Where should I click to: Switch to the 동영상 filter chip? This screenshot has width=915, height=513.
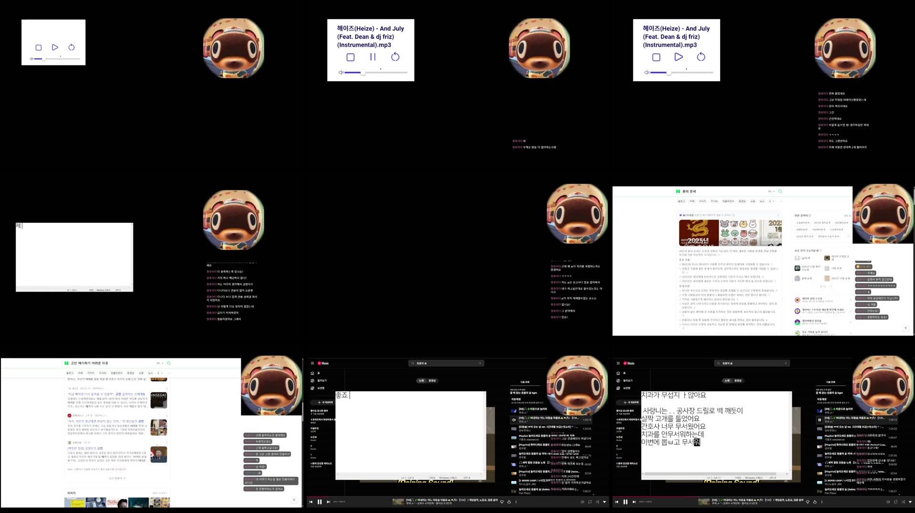[x=432, y=380]
